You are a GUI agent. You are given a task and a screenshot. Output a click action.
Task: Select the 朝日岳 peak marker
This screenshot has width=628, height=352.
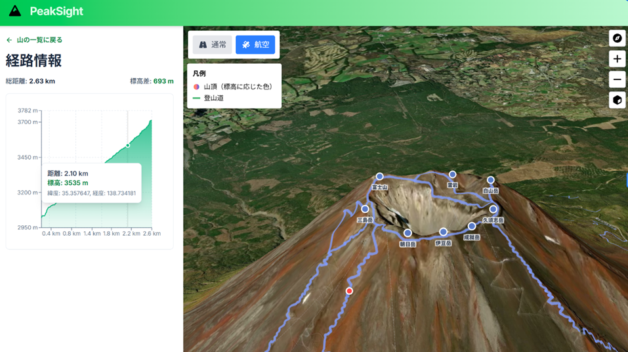click(408, 233)
